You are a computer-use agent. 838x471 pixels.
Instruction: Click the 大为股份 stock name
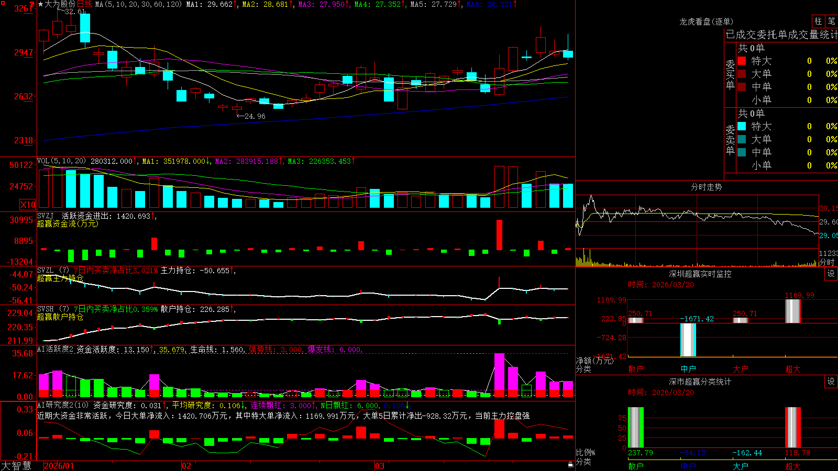pos(60,4)
